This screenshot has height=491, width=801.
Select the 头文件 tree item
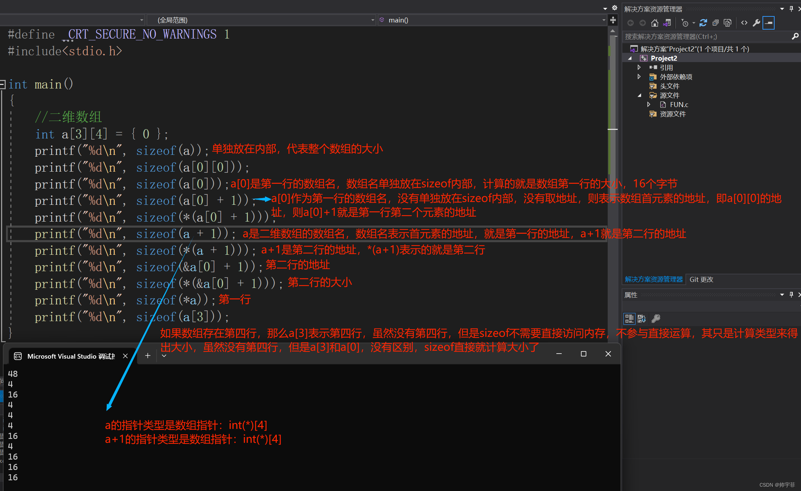(669, 86)
